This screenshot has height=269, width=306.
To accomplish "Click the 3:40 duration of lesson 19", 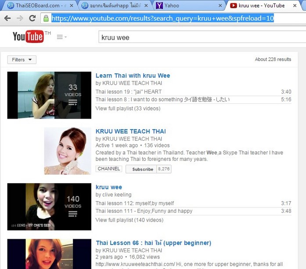I will click(x=286, y=91).
